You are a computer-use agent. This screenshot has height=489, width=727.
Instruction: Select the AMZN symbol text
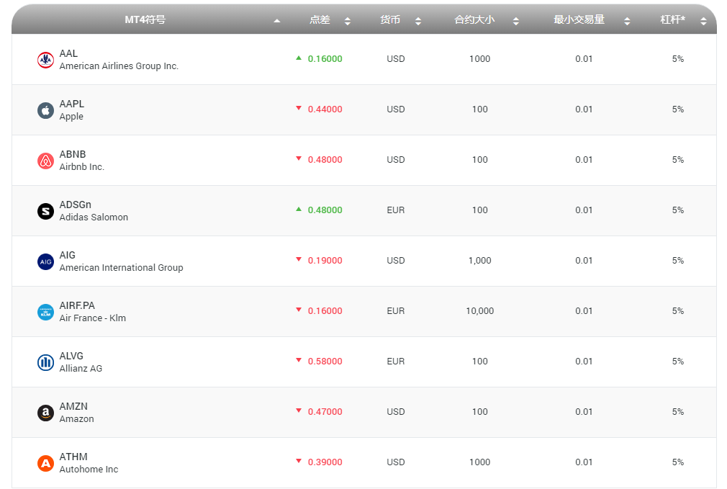click(73, 406)
